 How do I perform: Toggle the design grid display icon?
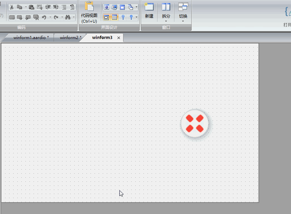(x=115, y=17)
